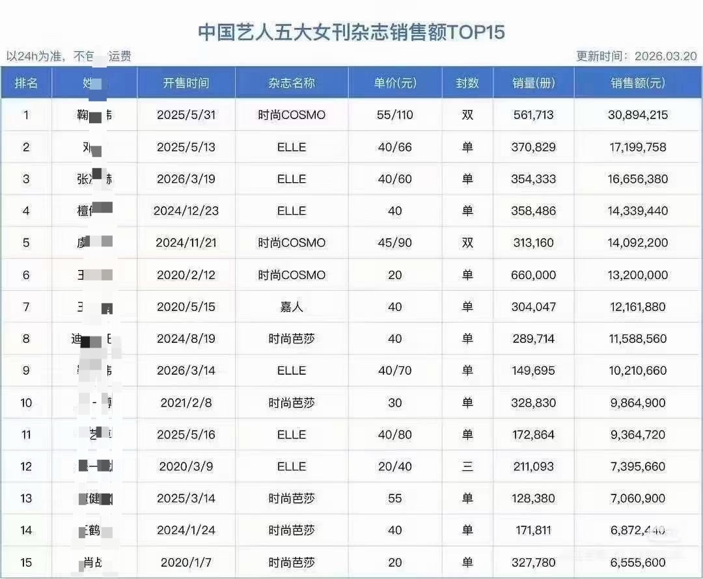Click sales amount 9,364,720
This screenshot has height=579, width=703.
tap(638, 435)
